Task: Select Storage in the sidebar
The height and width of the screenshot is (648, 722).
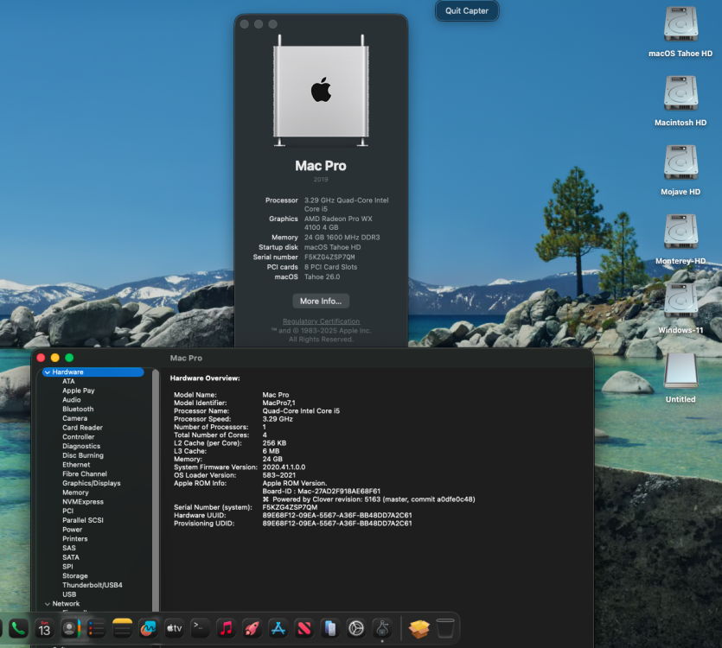Action: tap(75, 575)
